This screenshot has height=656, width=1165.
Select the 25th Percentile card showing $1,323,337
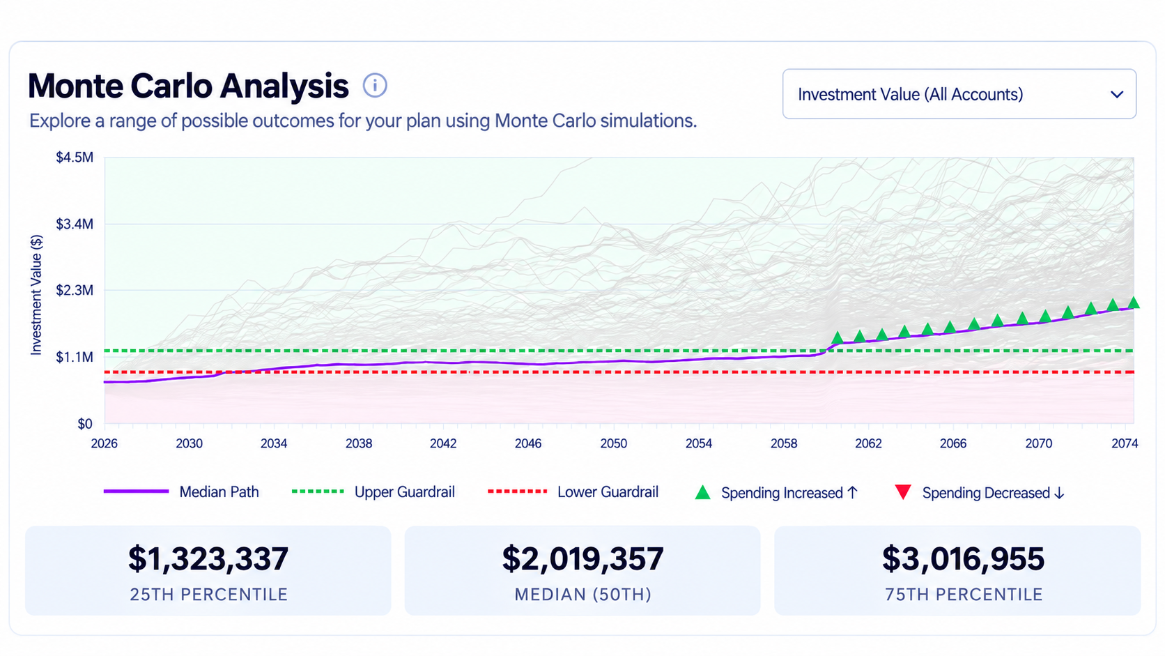[x=208, y=571]
